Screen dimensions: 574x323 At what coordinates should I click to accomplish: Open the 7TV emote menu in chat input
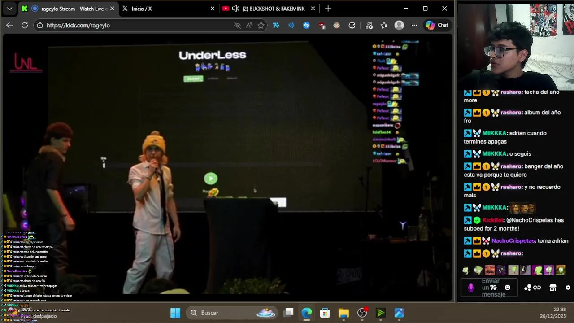(493, 288)
